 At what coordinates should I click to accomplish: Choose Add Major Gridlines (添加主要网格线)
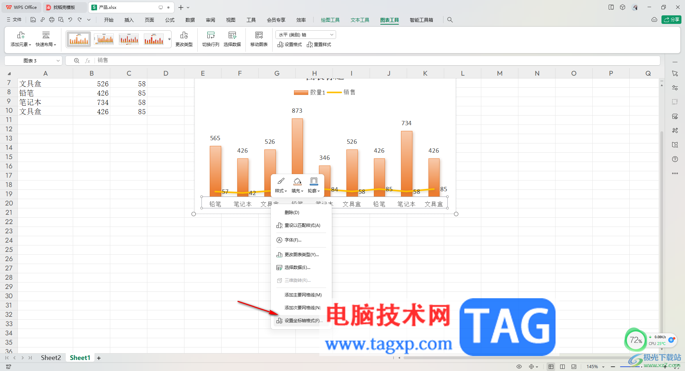(301, 295)
